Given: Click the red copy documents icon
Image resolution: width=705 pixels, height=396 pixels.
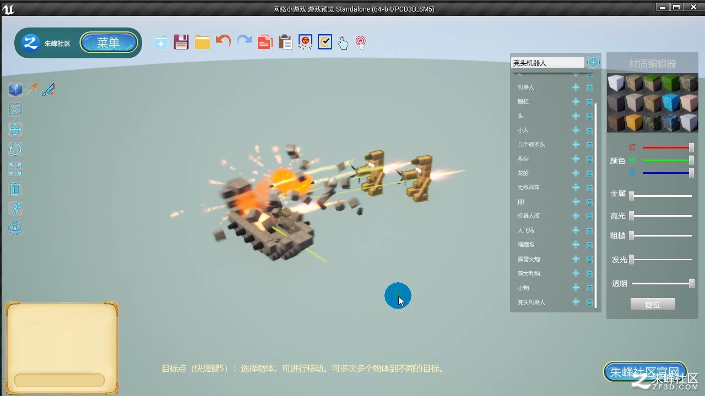Looking at the screenshot, I should 265,42.
